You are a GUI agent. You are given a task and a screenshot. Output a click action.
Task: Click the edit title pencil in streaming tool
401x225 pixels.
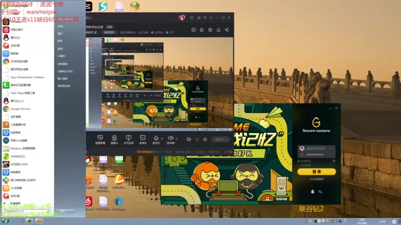click(x=95, y=32)
